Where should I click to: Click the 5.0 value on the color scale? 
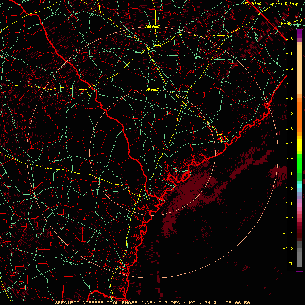click(x=290, y=128)
